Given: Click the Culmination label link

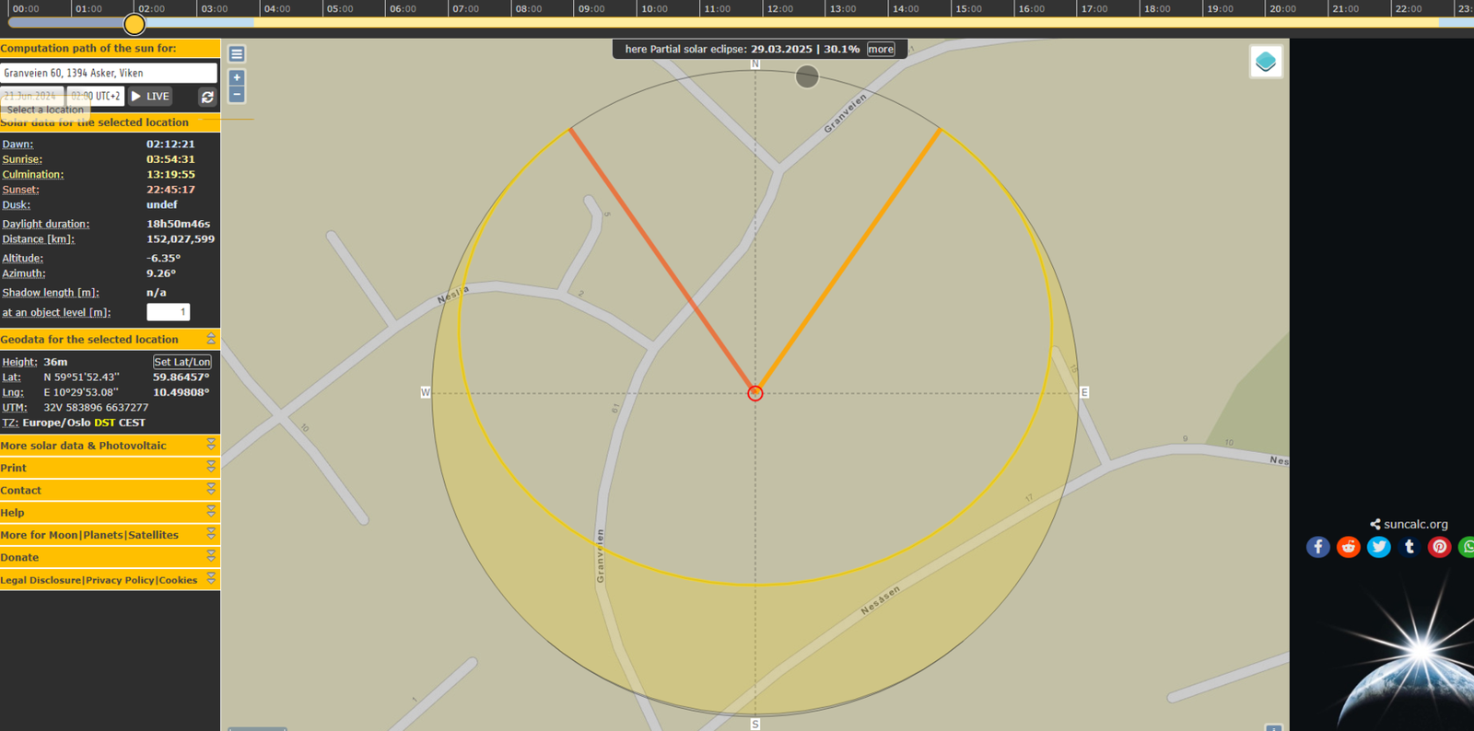Looking at the screenshot, I should click(33, 175).
